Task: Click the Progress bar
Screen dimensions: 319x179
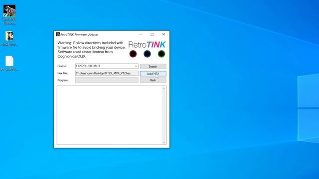Action: (107, 80)
